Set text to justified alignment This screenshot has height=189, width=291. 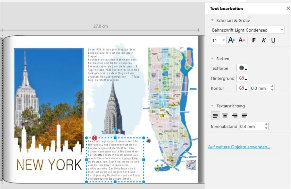click(244, 116)
